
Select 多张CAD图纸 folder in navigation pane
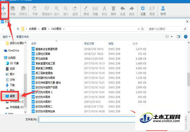click(x=15, y=43)
